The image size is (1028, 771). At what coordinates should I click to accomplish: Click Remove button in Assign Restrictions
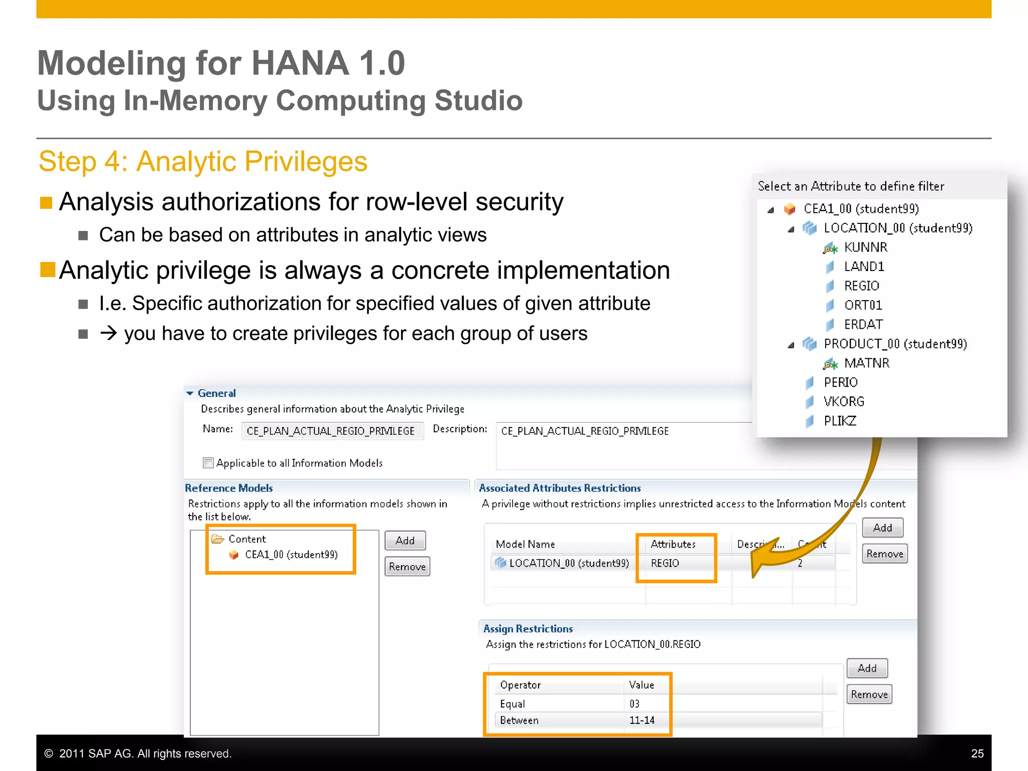pos(869,694)
